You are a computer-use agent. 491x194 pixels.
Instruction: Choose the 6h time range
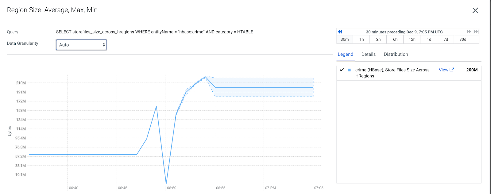(x=395, y=40)
